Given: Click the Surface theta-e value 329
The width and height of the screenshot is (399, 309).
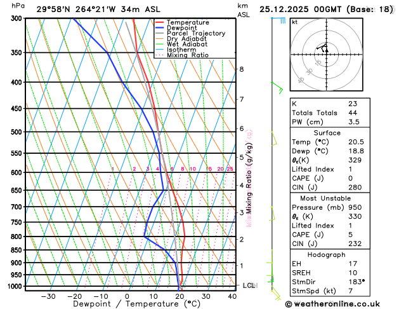Looking at the screenshot, I should click(355, 160).
